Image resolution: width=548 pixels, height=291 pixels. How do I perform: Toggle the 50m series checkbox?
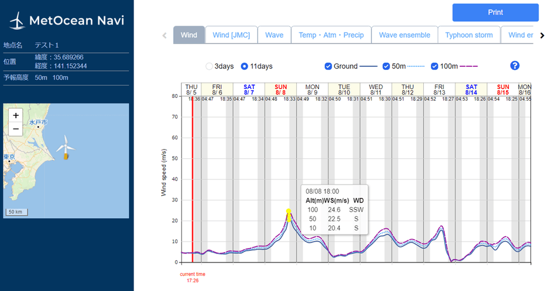[386, 66]
